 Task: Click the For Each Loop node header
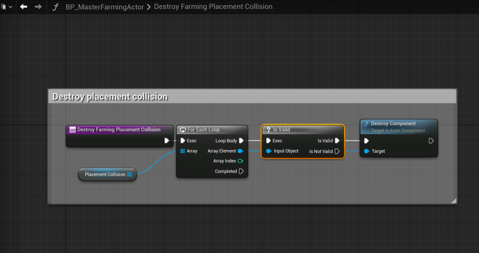coord(212,130)
